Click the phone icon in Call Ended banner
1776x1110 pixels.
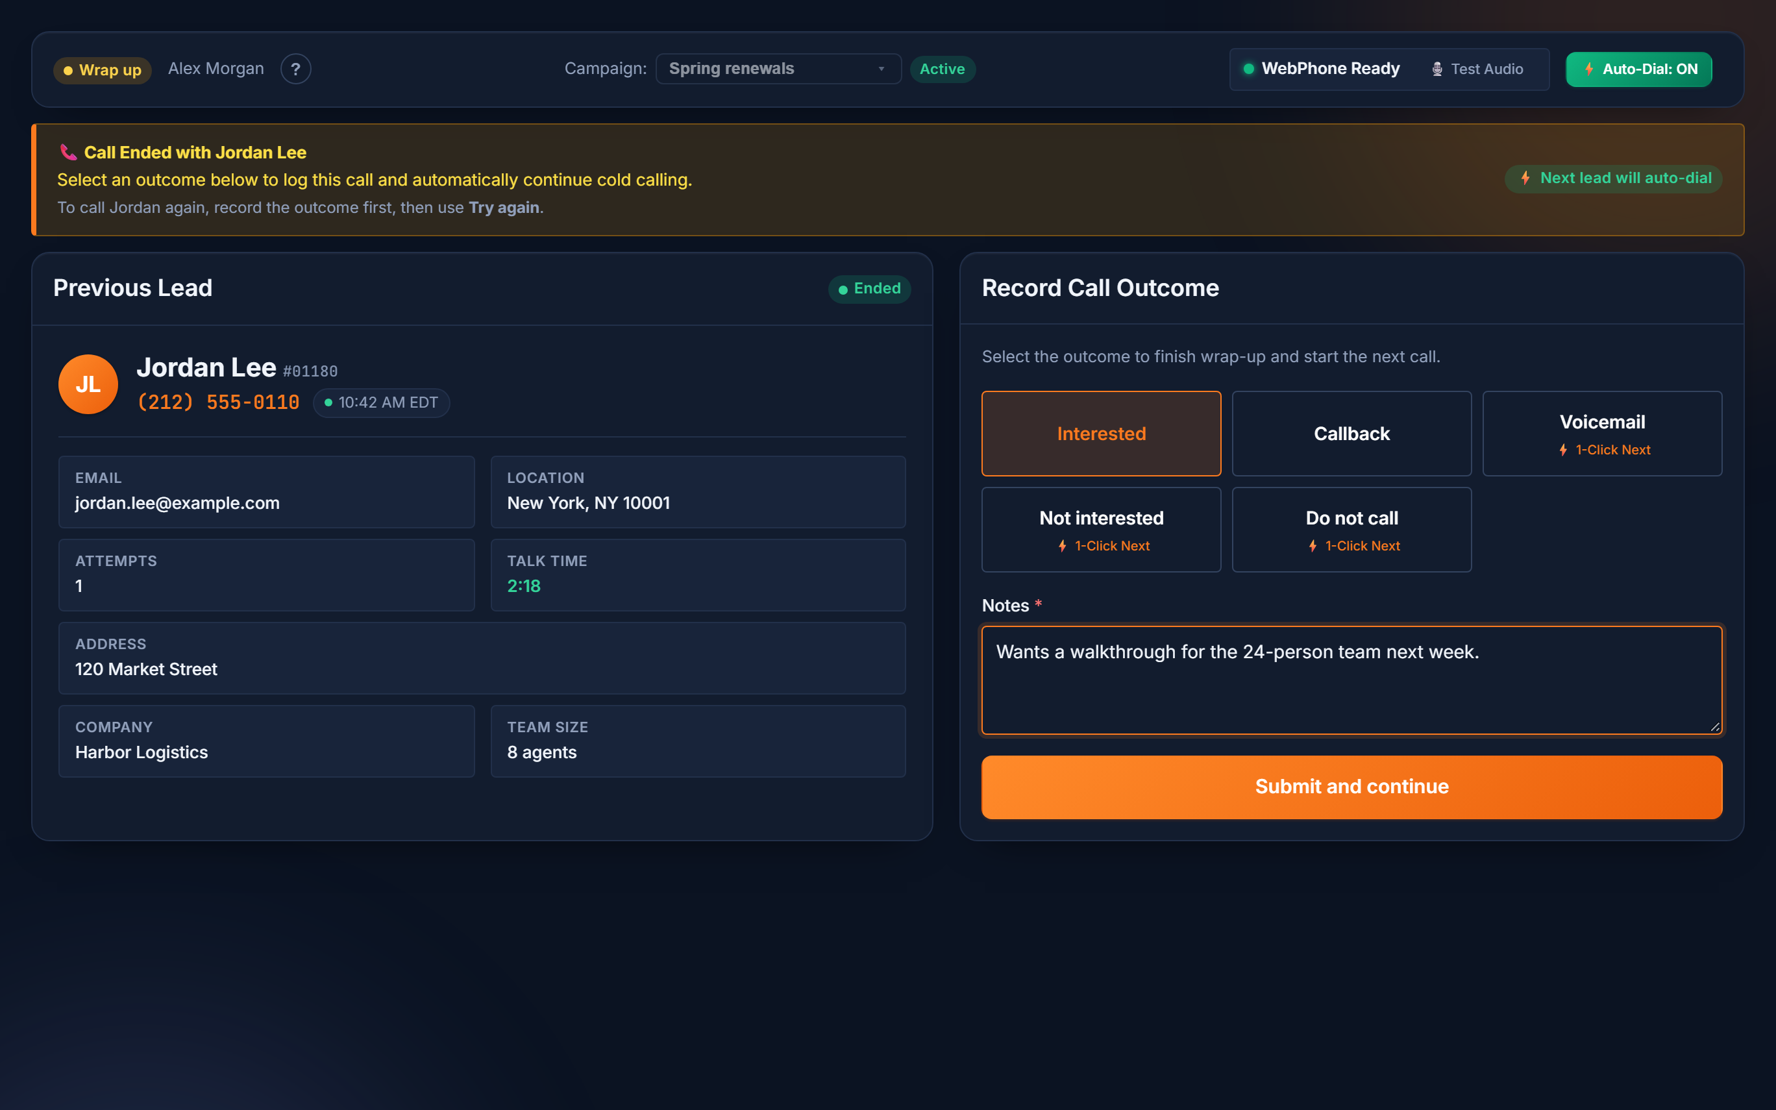pyautogui.click(x=68, y=152)
